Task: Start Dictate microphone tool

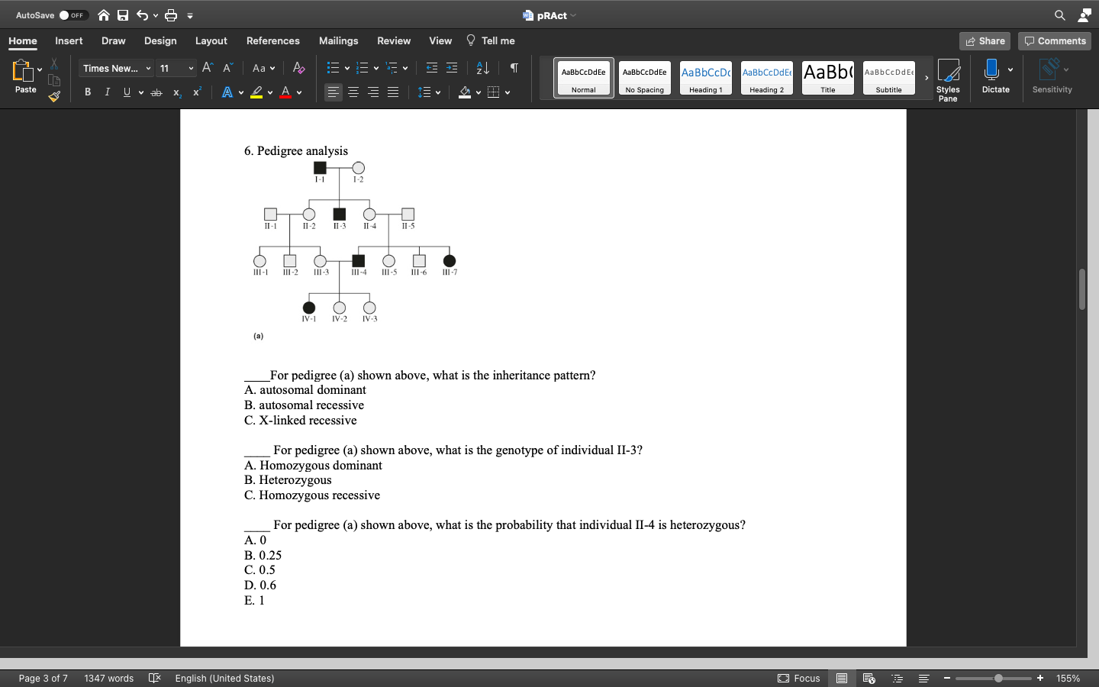Action: [x=991, y=76]
